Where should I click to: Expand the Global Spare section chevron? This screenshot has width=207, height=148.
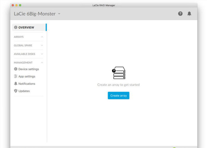click(x=42, y=46)
